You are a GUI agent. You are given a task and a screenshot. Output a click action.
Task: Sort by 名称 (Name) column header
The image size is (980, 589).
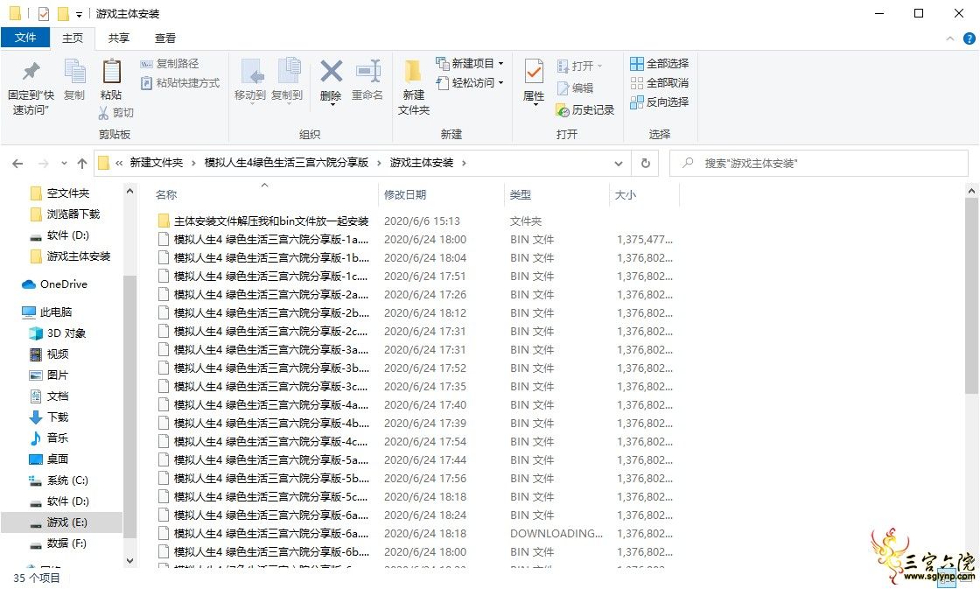pos(166,195)
